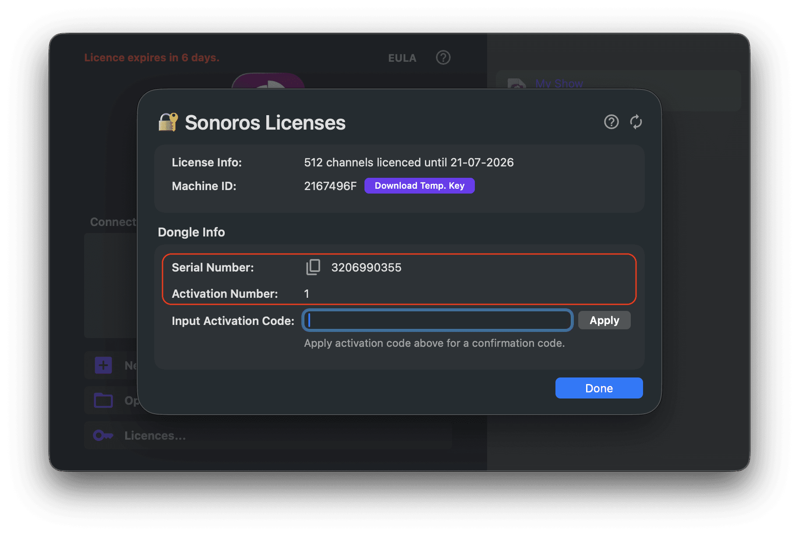The image size is (799, 536).
Task: Click the Dongle Info heading
Action: [x=191, y=232]
